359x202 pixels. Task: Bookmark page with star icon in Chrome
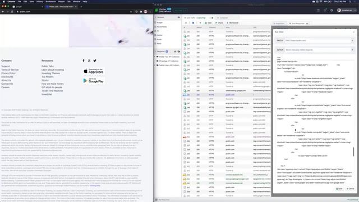[x=131, y=11]
